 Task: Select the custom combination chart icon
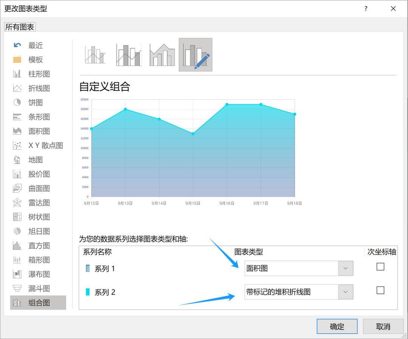coord(195,55)
